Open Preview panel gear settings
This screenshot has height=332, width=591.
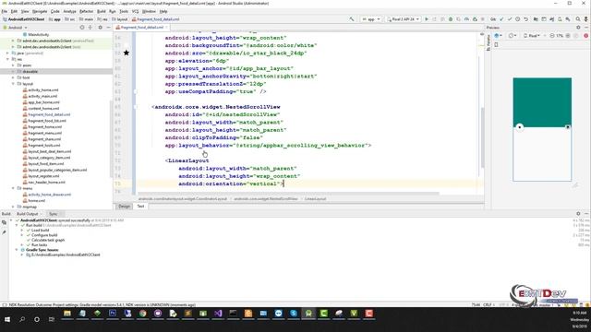click(578, 28)
